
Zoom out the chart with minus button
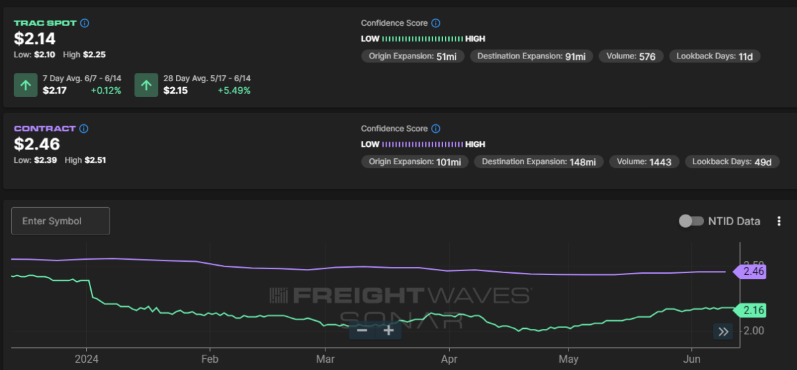(362, 330)
